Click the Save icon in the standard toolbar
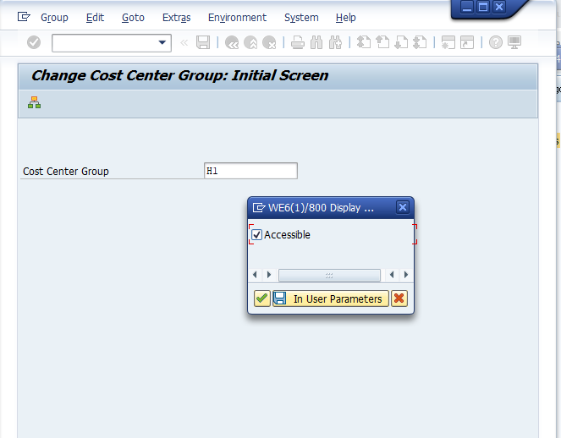Screen dimensions: 561x438 coord(203,42)
